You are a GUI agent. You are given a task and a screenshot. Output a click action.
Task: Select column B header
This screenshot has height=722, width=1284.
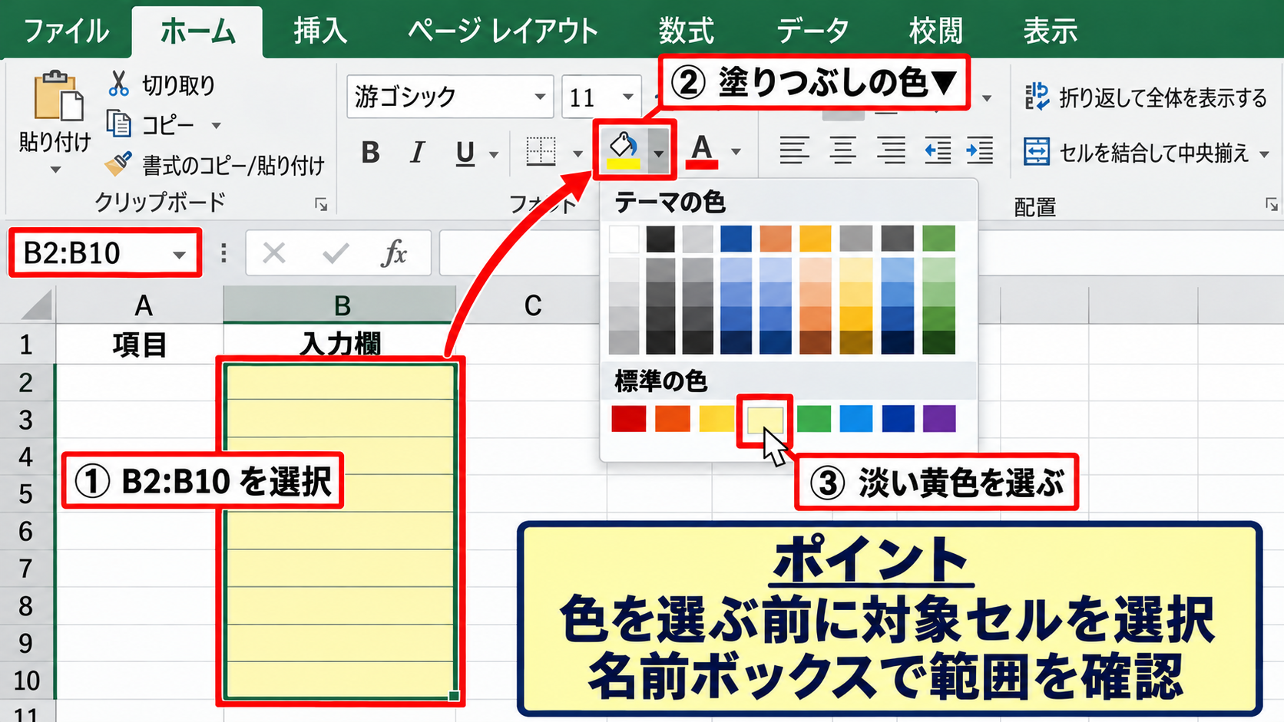(x=341, y=305)
